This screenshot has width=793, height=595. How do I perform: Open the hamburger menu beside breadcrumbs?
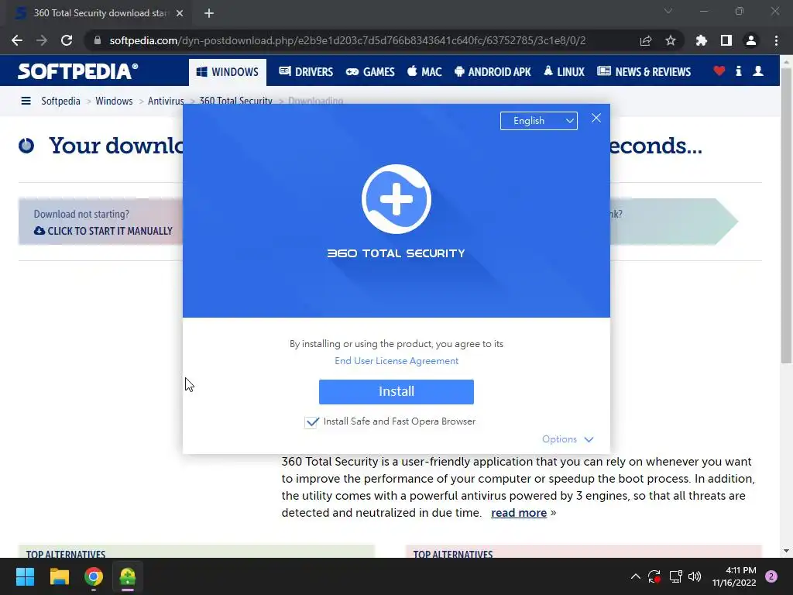pyautogui.click(x=26, y=101)
